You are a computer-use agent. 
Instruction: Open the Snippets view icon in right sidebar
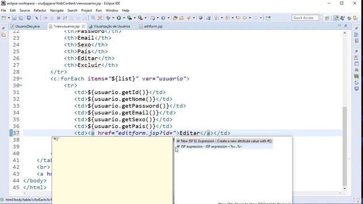point(357,82)
